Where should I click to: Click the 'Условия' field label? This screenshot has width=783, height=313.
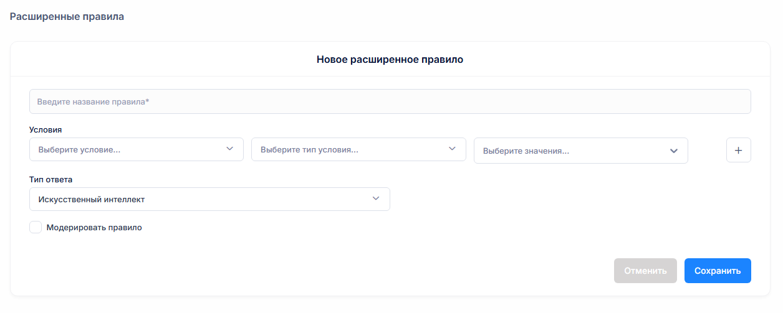coord(46,130)
